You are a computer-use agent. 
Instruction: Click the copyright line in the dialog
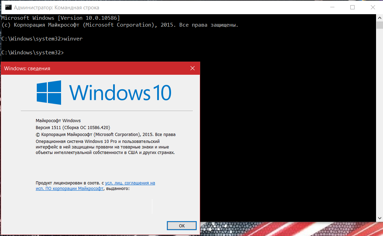pos(105,135)
